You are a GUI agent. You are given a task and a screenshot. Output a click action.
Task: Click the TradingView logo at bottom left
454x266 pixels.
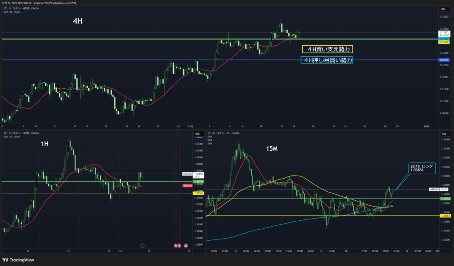(16, 260)
